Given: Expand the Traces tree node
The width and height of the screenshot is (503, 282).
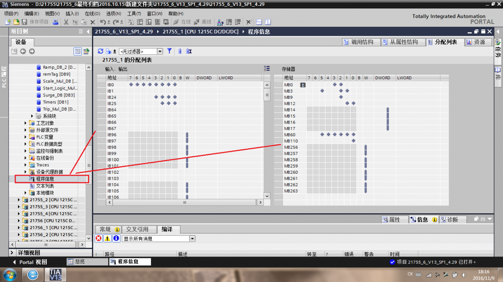Looking at the screenshot, I should coord(26,165).
